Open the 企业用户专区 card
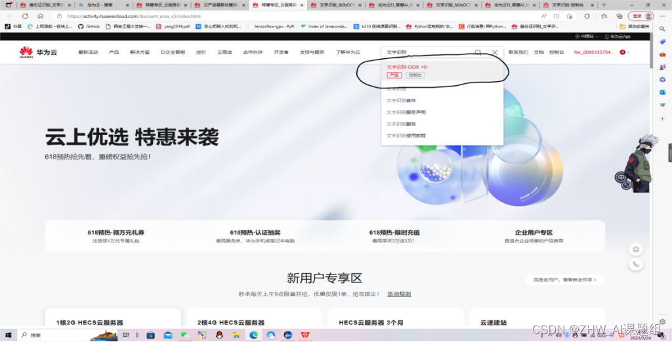Viewport: 672px width, 342px height. (534, 236)
